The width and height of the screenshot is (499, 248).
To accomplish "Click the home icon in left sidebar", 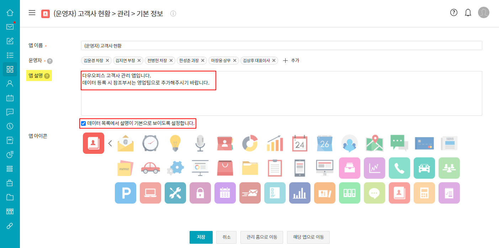I will click(x=10, y=13).
